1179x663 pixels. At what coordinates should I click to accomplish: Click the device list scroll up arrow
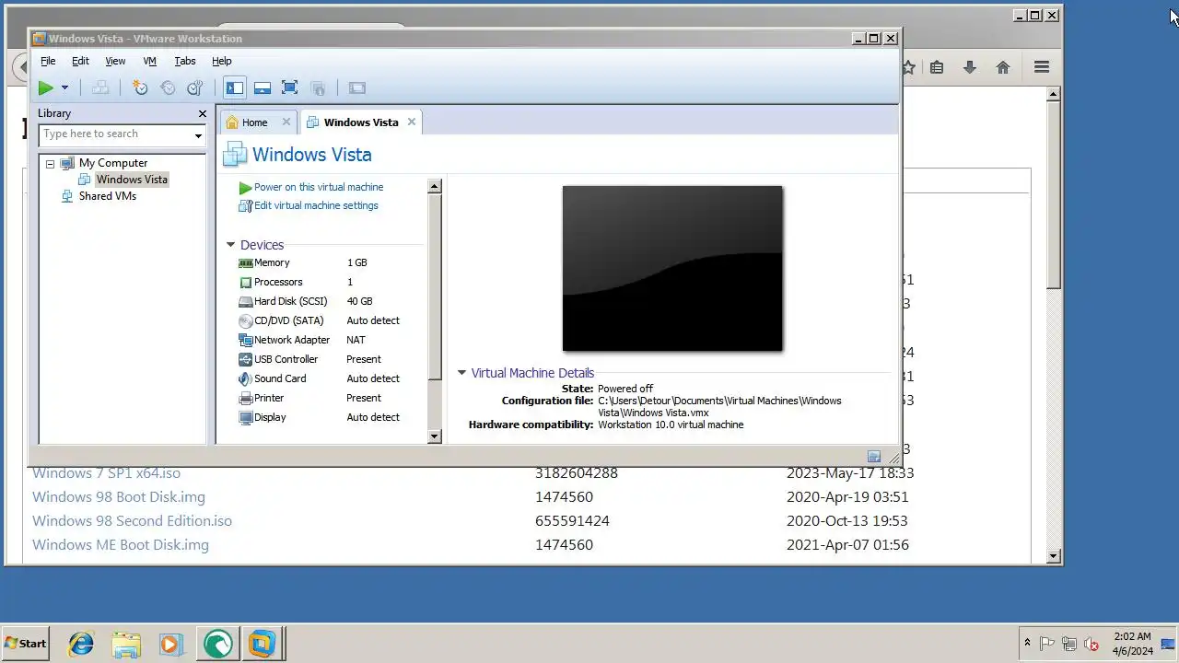click(435, 186)
